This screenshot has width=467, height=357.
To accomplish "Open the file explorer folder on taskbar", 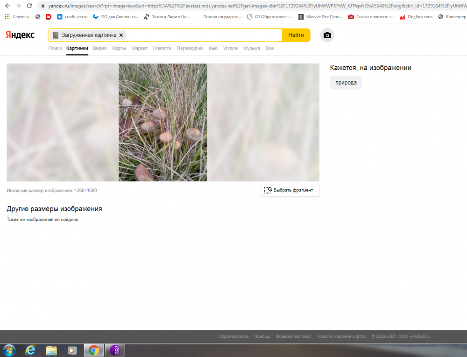I will [x=51, y=350].
